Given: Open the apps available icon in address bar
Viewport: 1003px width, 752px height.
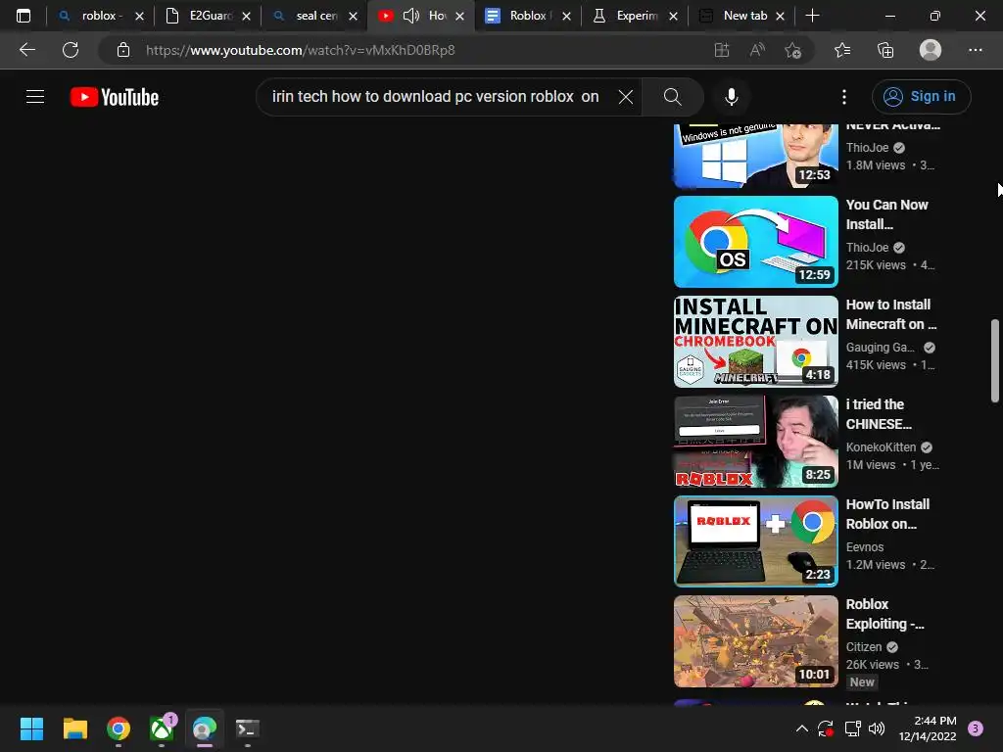Looking at the screenshot, I should [x=722, y=50].
